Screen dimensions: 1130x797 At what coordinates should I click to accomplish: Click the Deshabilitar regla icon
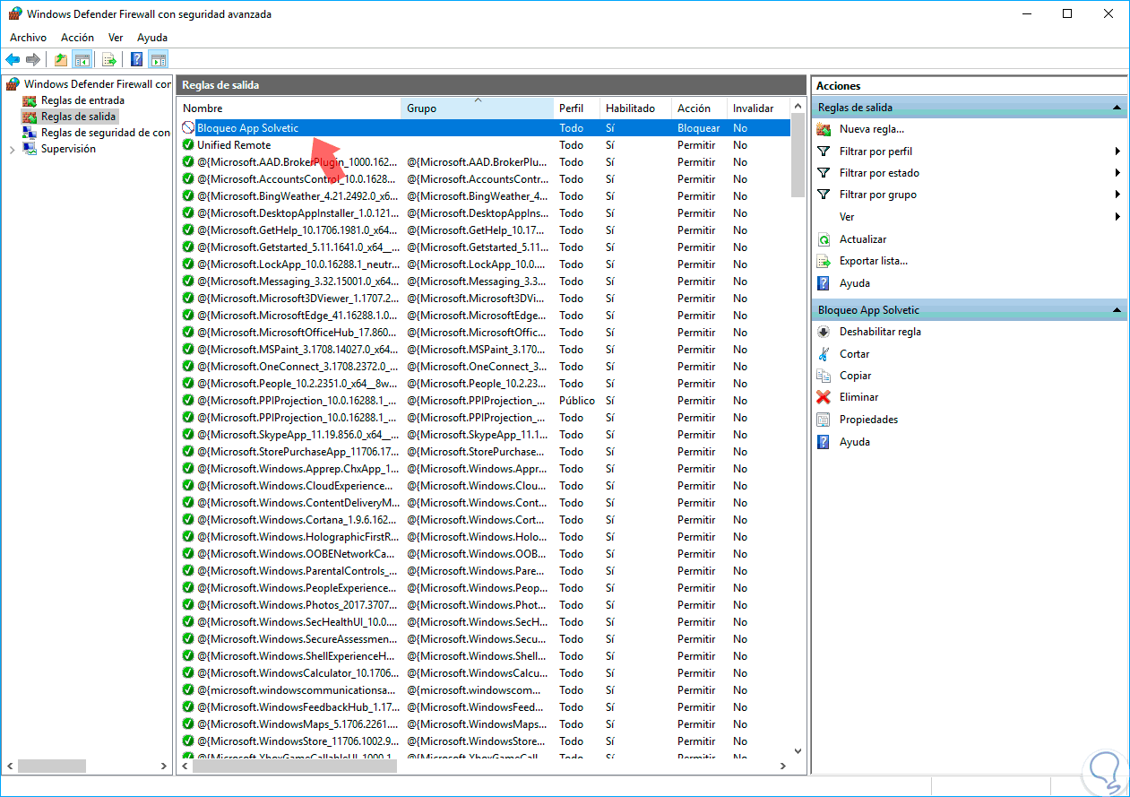(x=824, y=332)
